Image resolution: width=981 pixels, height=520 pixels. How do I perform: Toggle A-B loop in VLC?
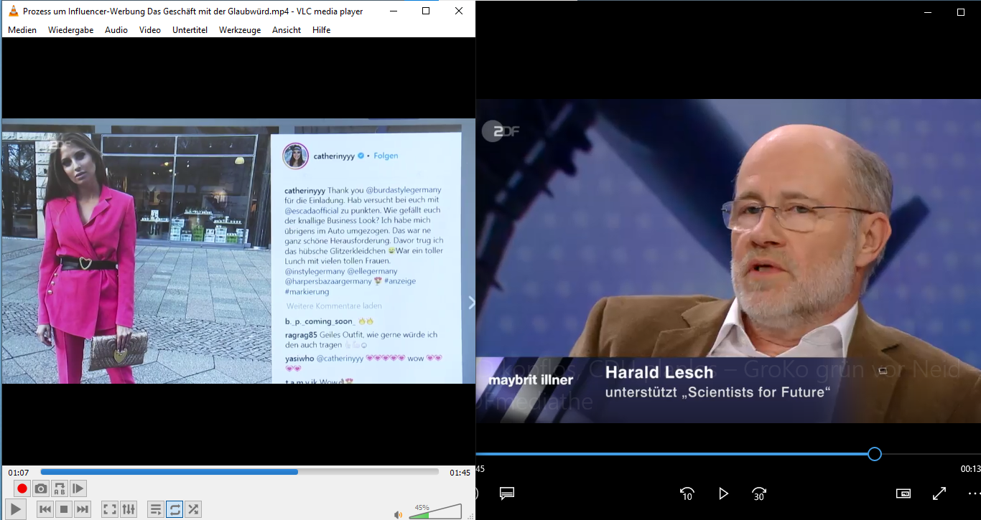60,488
